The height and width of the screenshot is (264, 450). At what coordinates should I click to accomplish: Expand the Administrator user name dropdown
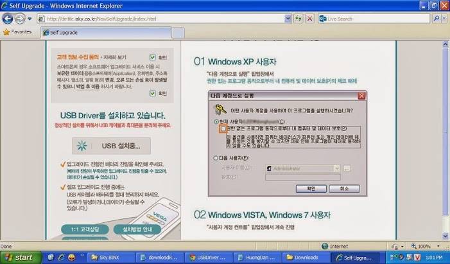click(337, 168)
